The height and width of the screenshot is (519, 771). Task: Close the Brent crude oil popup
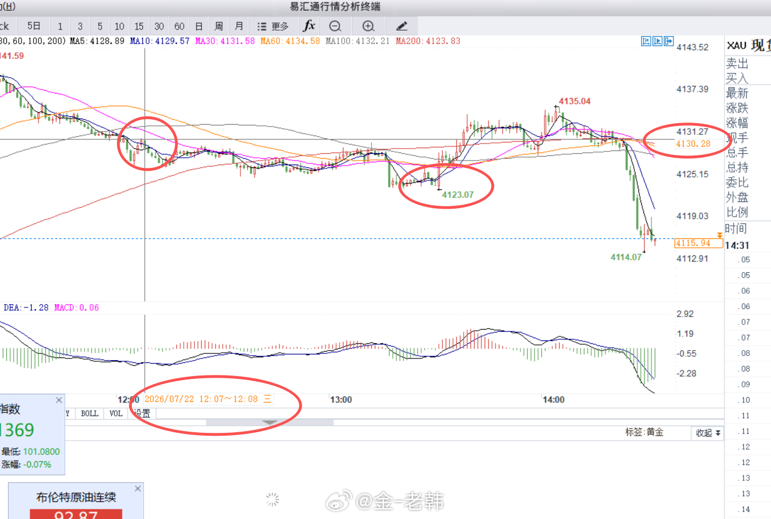coord(138,488)
